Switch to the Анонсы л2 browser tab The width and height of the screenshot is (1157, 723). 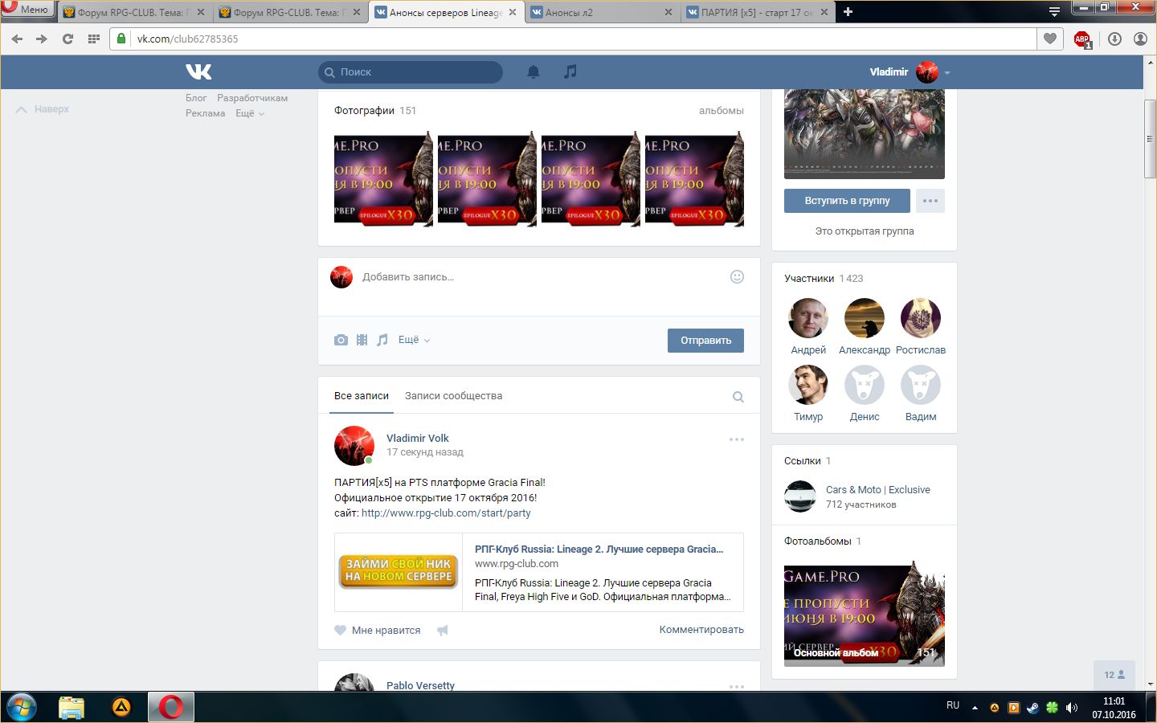[x=602, y=12]
